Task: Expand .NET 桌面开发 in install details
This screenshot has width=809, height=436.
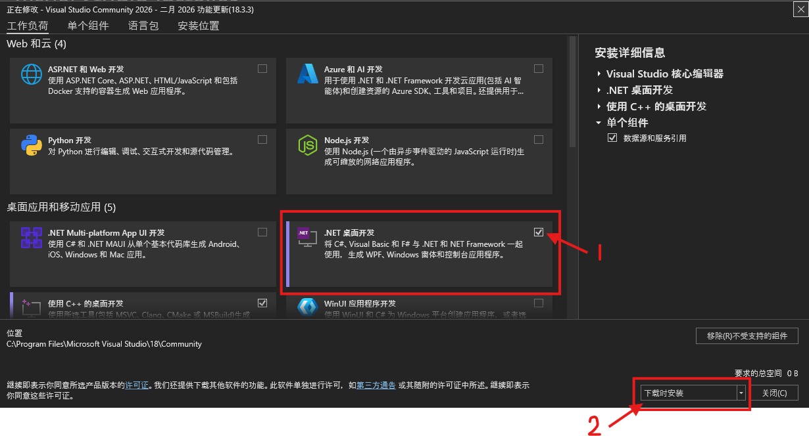Action: pyautogui.click(x=599, y=90)
